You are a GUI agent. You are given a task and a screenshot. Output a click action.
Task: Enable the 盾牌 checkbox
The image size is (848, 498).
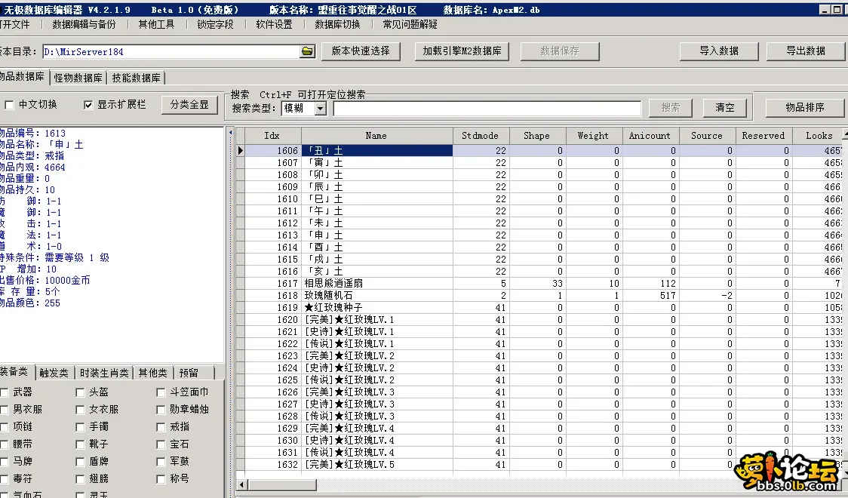click(x=80, y=461)
